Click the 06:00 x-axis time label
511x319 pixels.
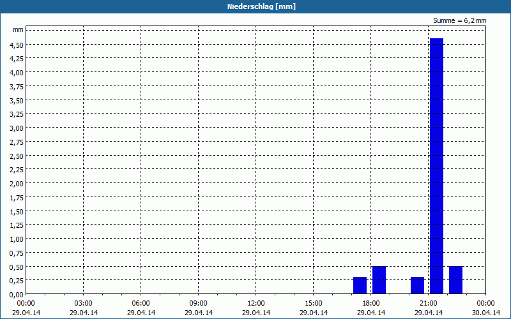(x=141, y=304)
